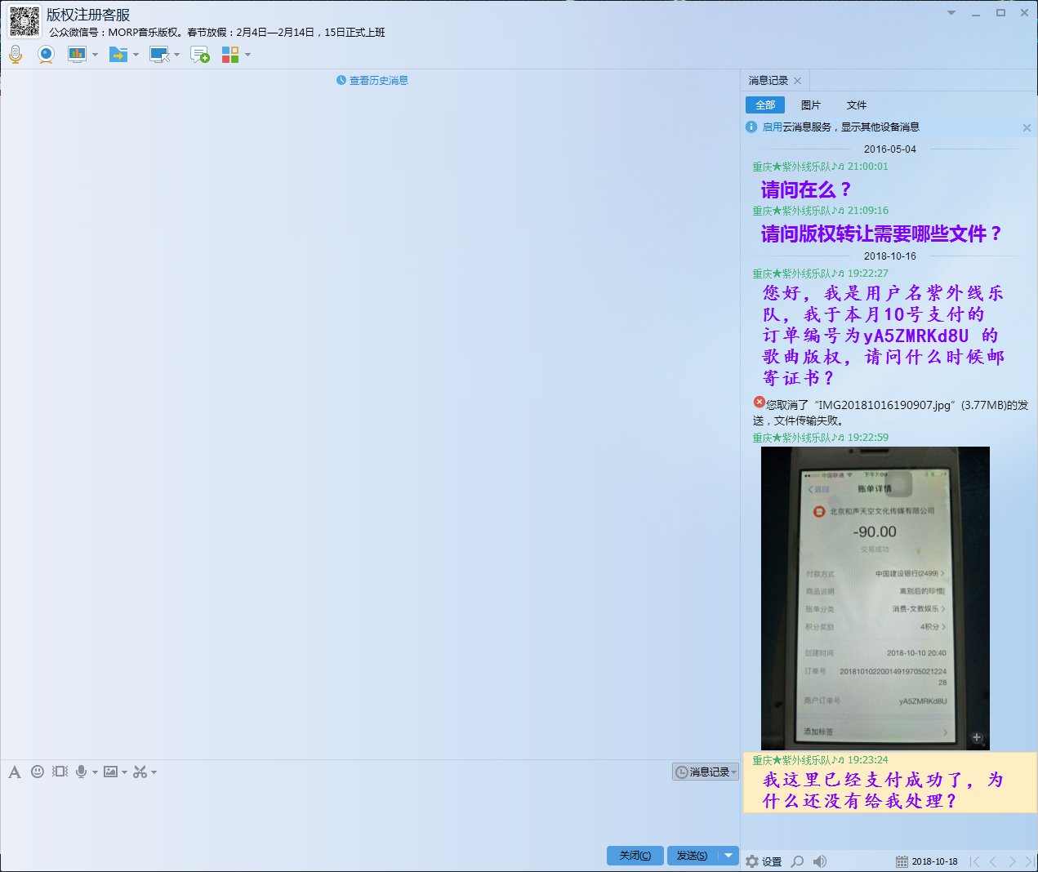Open the send image dropdown arrow
This screenshot has height=872, width=1038.
coord(125,772)
